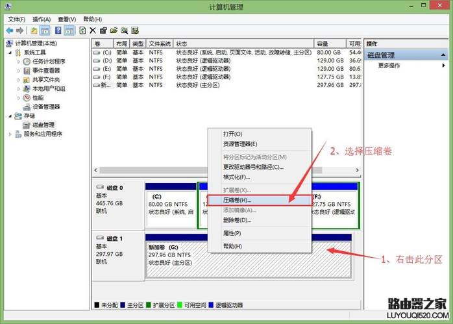Open 设备管理器 via its tree icon
The height and width of the screenshot is (324, 453).
point(27,106)
